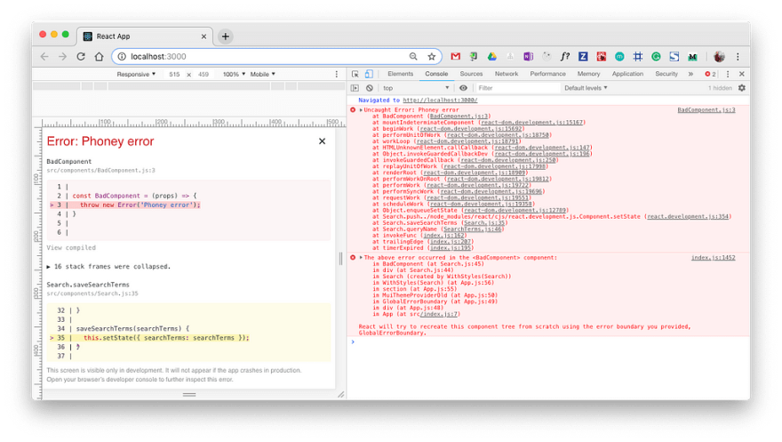Viewport: 782px width, 442px height.
Task: Edit the viewport height value 459
Action: (203, 74)
